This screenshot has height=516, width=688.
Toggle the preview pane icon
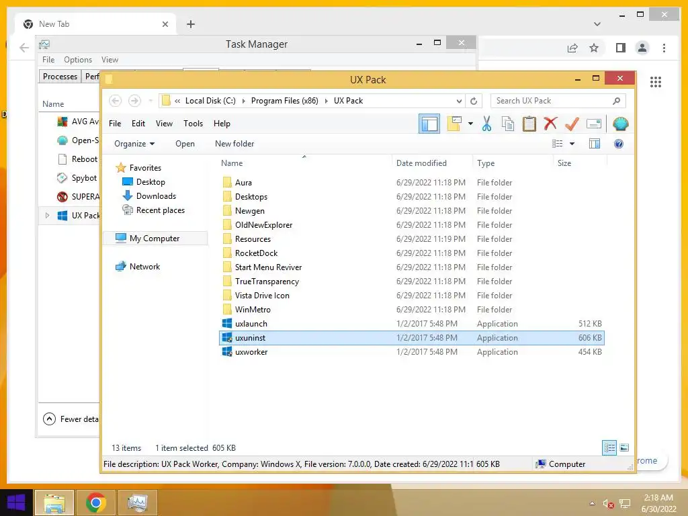click(x=595, y=144)
